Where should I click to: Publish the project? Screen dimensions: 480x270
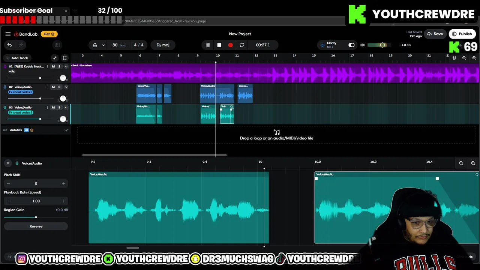(x=462, y=34)
